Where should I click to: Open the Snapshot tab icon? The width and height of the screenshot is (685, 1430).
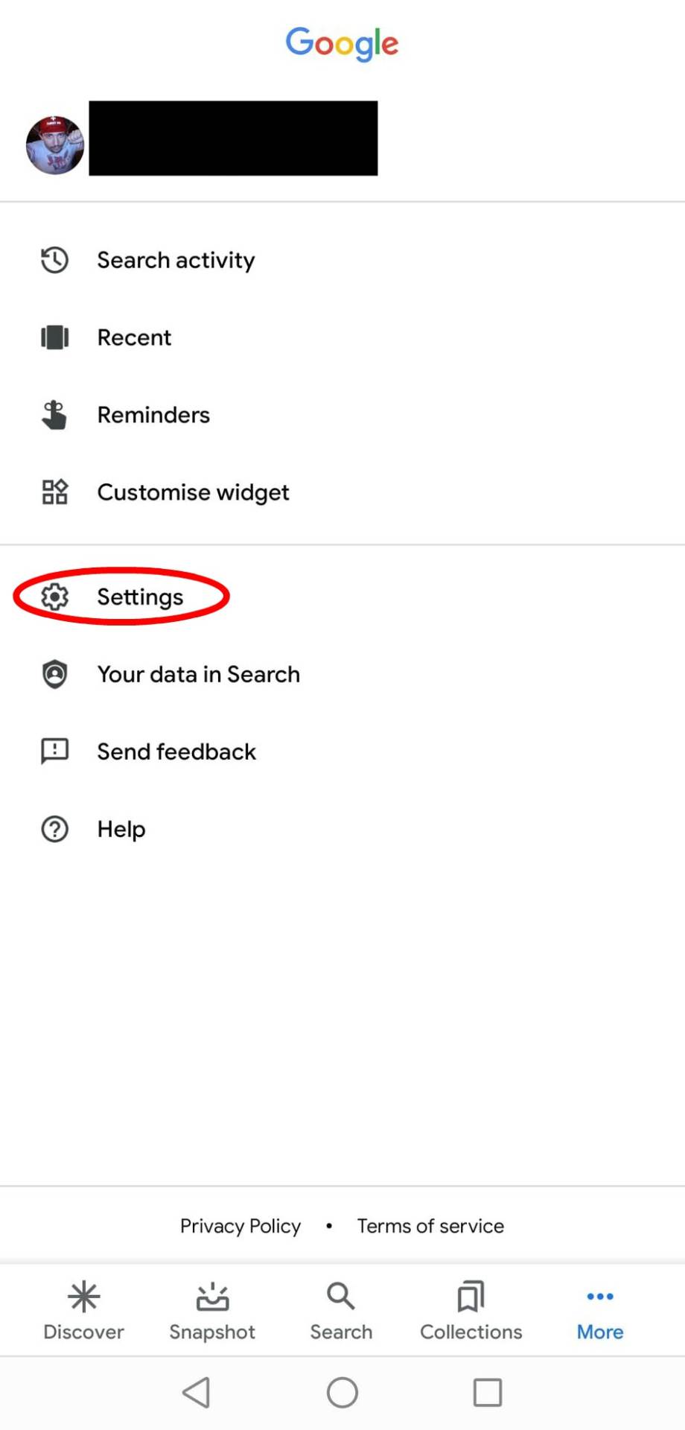pyautogui.click(x=211, y=1296)
